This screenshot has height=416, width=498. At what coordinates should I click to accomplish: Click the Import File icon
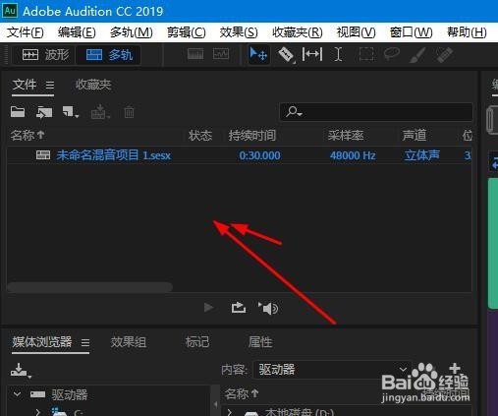tap(43, 112)
